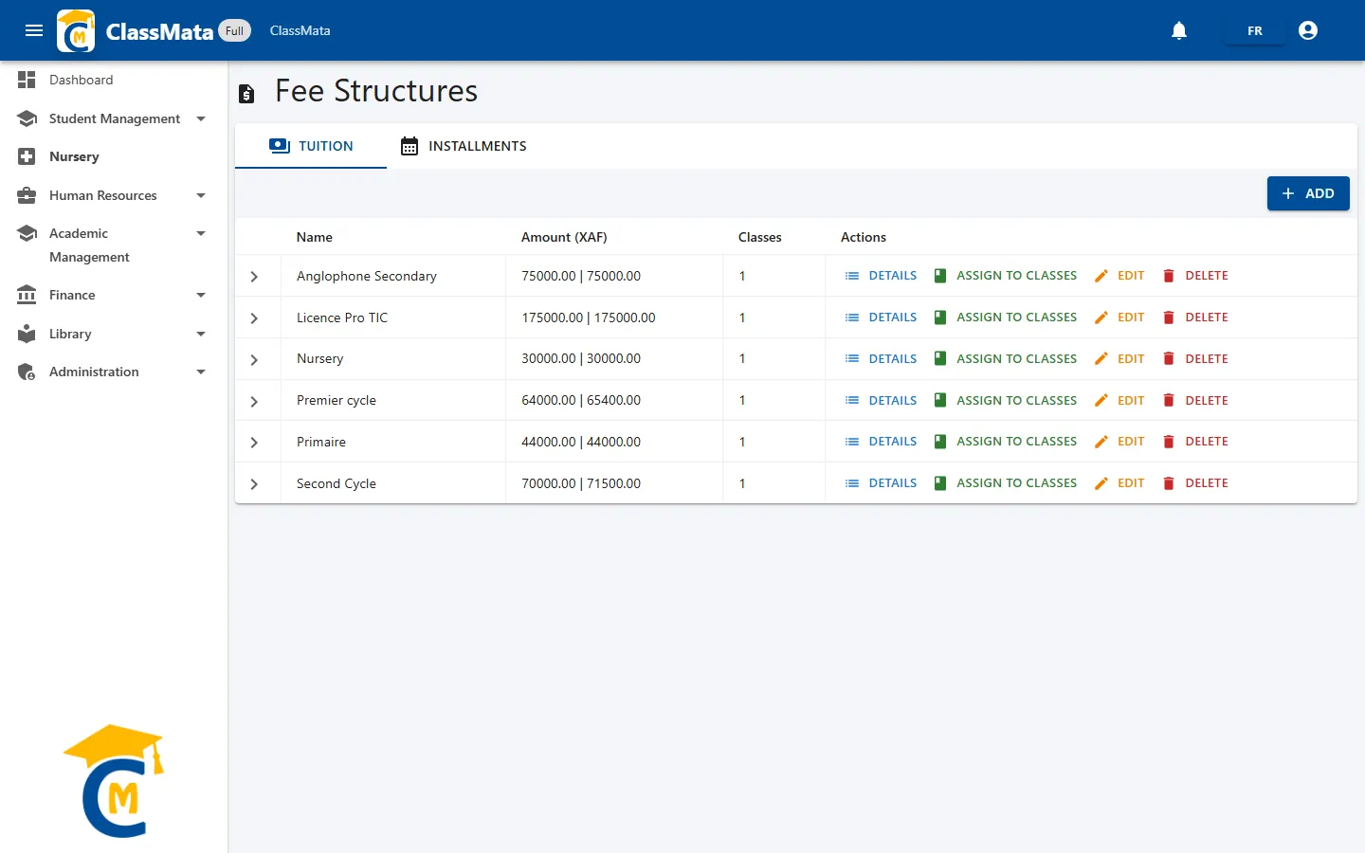Delete the Premier cycle fee structure

(1194, 401)
